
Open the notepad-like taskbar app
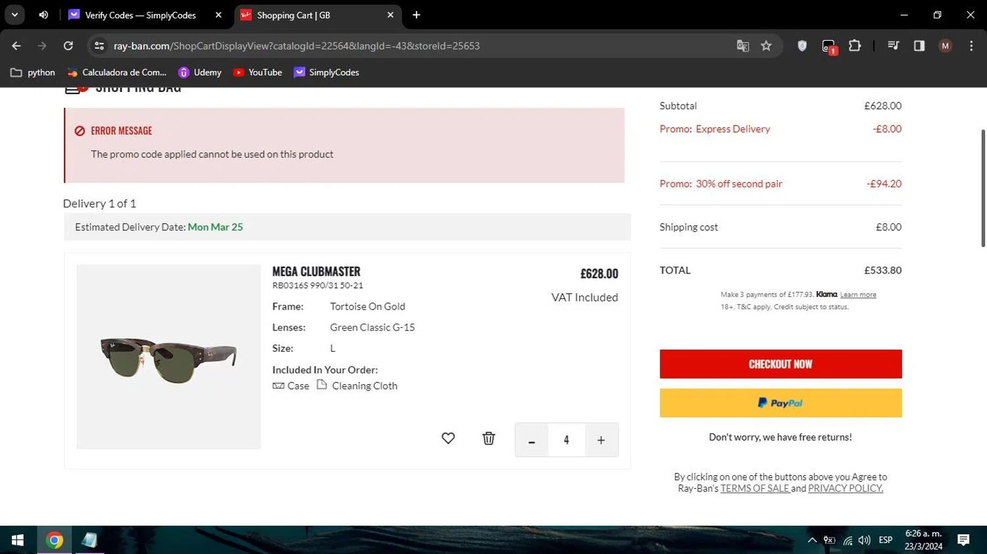click(89, 540)
